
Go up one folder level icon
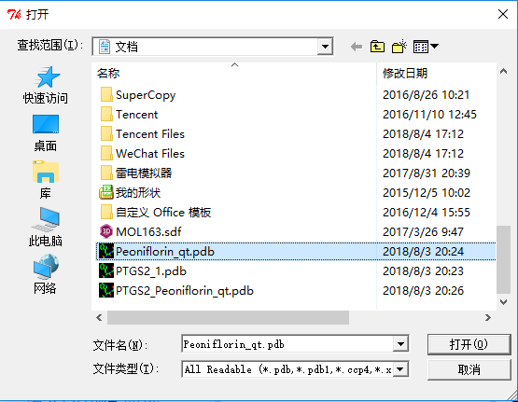pos(377,47)
